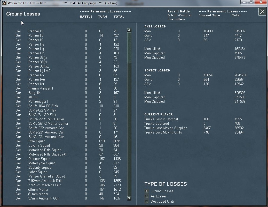Click the Panzer IIIg row label
The width and height of the screenshot is (268, 207).
tap(36, 49)
